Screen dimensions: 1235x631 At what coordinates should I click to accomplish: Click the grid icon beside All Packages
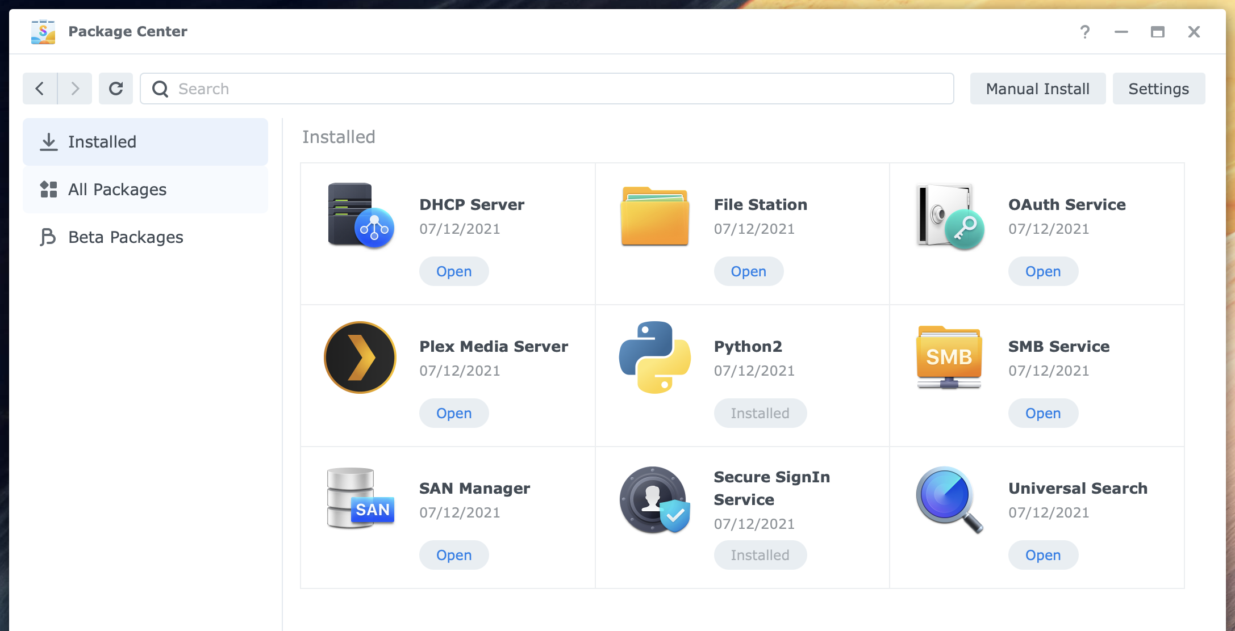click(49, 190)
